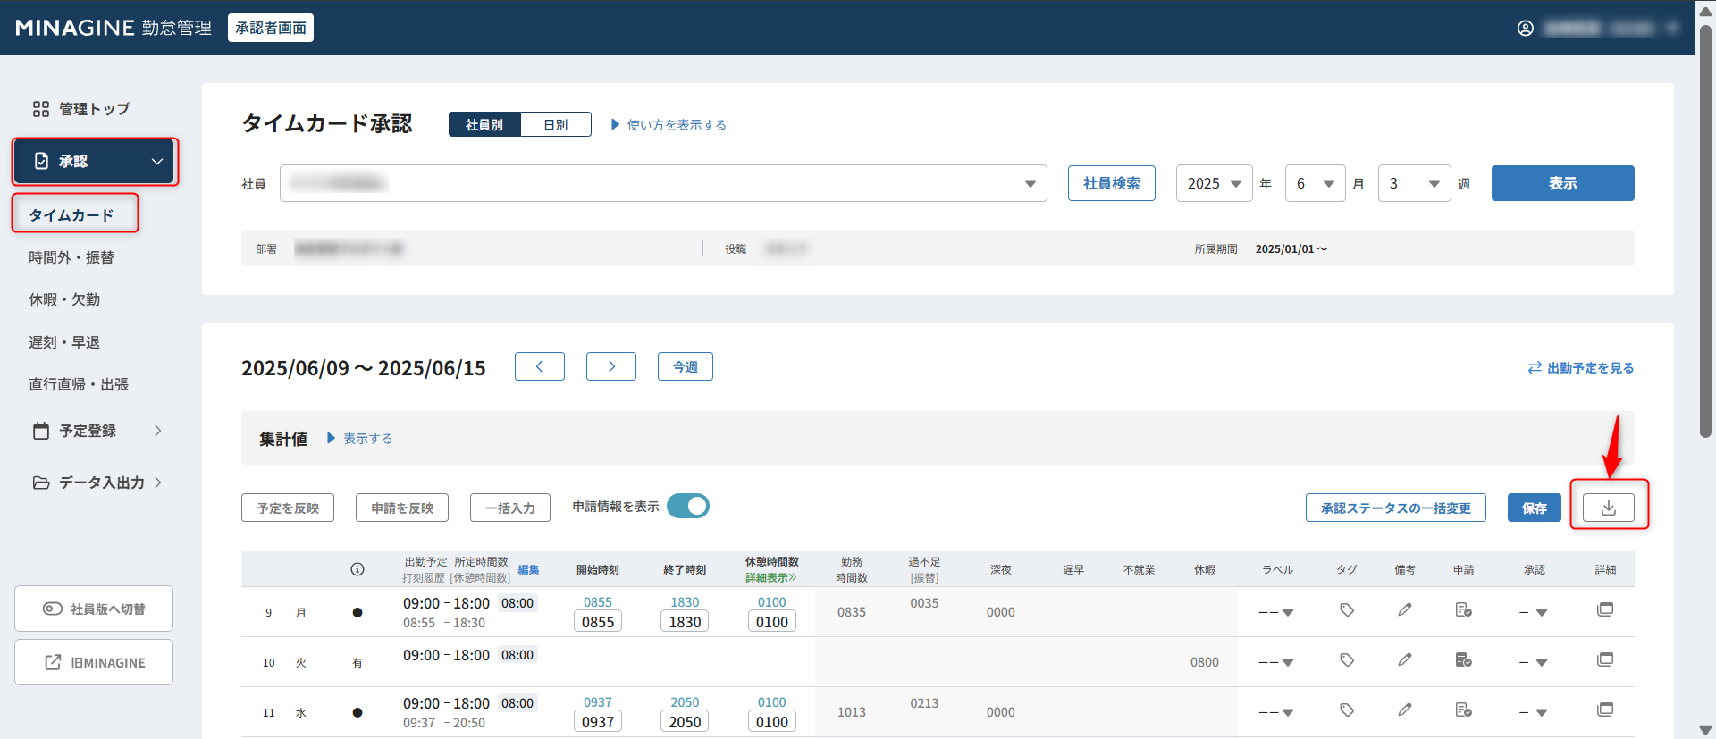The image size is (1716, 739).
Task: Go to previous week arrow button
Action: (540, 366)
